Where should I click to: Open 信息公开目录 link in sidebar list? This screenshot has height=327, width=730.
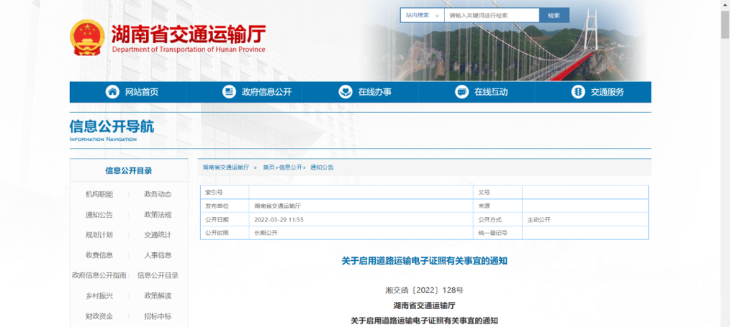158,275
